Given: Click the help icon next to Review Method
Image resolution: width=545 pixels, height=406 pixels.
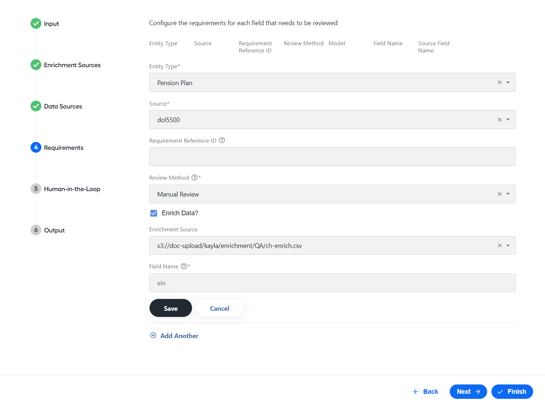Looking at the screenshot, I should pyautogui.click(x=194, y=177).
